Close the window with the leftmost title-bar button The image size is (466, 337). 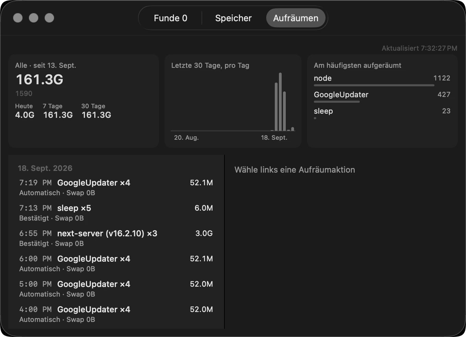point(18,18)
